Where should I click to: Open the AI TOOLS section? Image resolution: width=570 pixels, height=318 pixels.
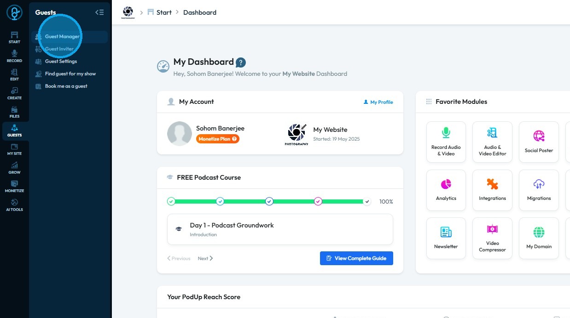coord(14,205)
